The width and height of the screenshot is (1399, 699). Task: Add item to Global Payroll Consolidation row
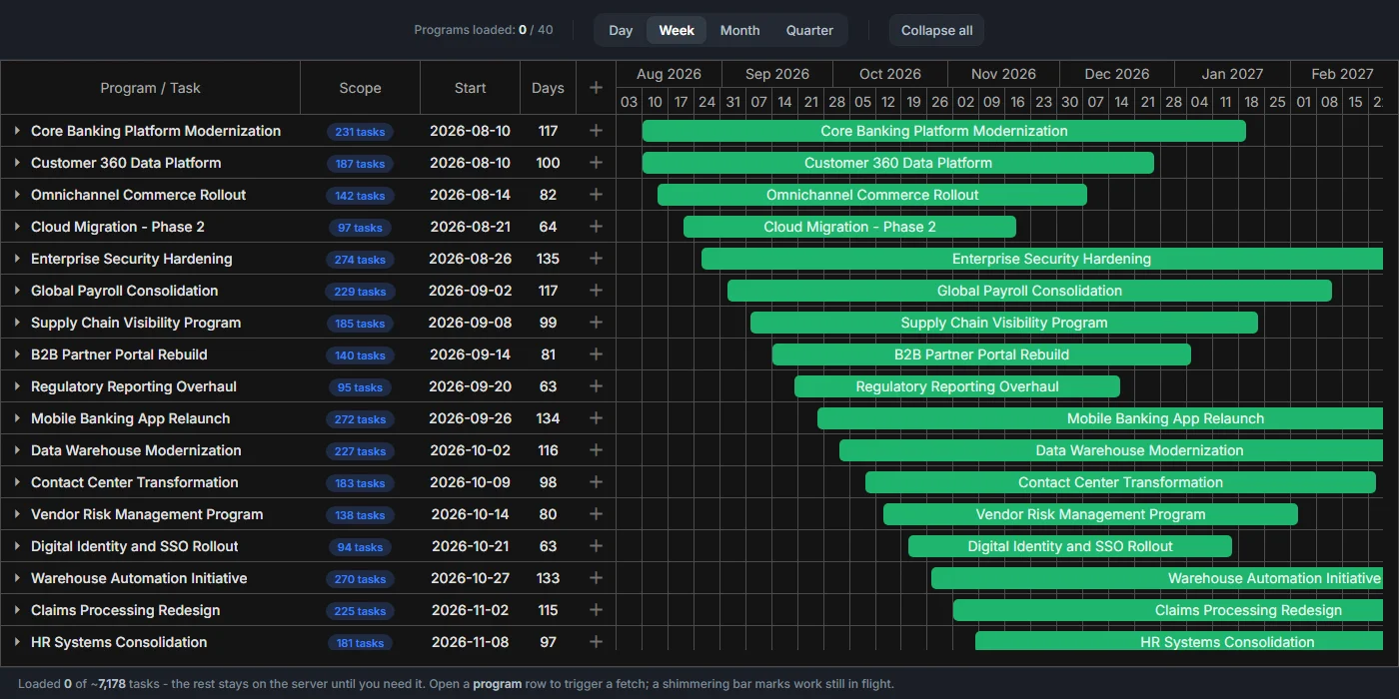point(596,291)
